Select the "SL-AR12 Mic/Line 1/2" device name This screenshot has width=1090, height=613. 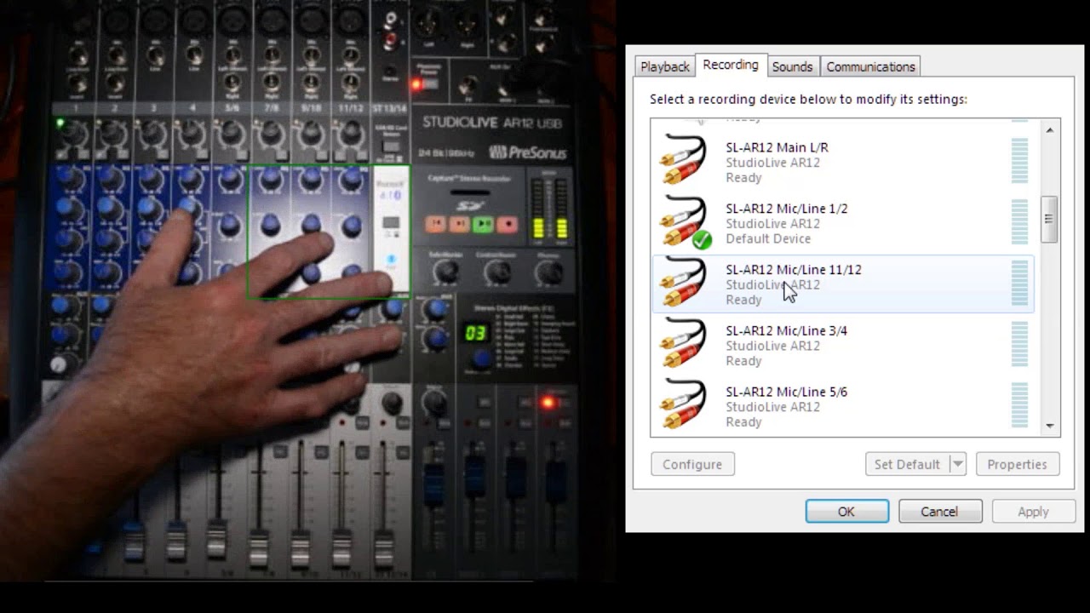tap(786, 209)
